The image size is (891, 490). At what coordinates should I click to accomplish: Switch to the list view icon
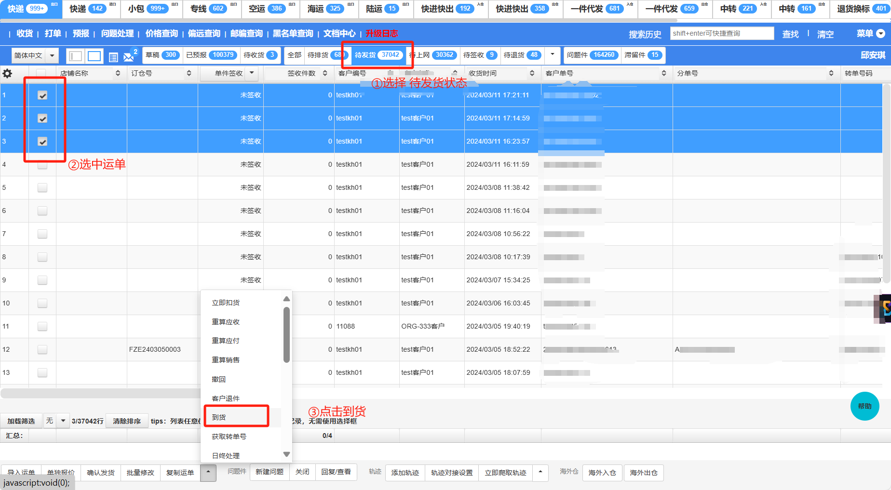click(113, 57)
